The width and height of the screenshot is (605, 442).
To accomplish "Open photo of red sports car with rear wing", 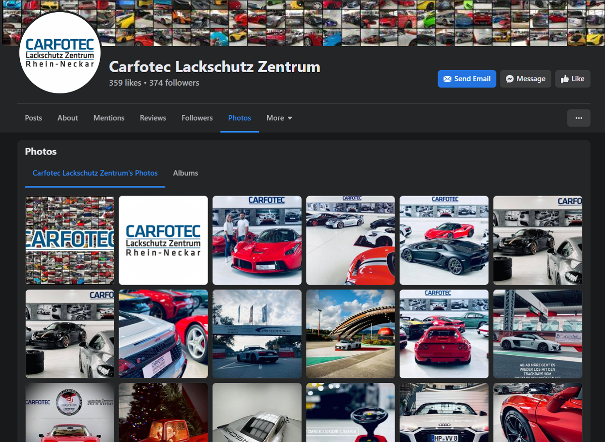I will 538,412.
